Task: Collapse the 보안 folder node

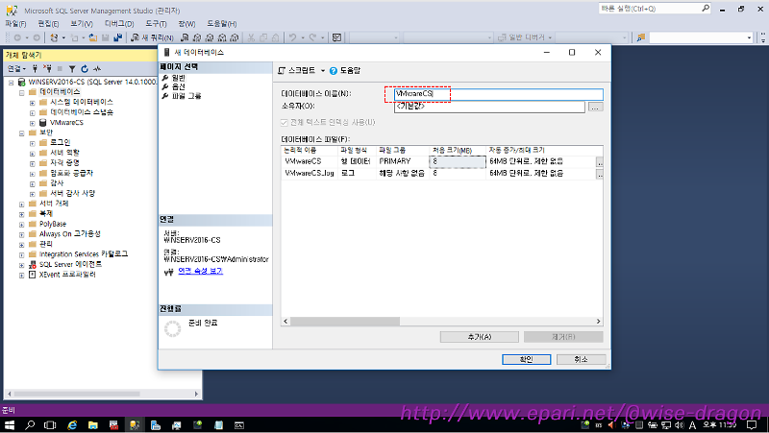Action: pyautogui.click(x=21, y=133)
